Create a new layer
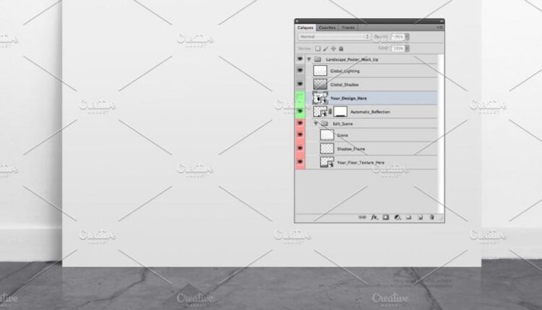542x310 pixels. 420,216
